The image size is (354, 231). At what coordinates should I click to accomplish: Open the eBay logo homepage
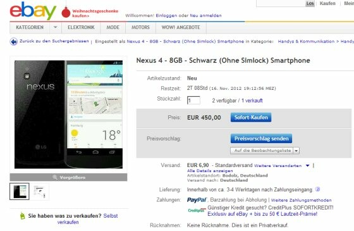[33, 11]
